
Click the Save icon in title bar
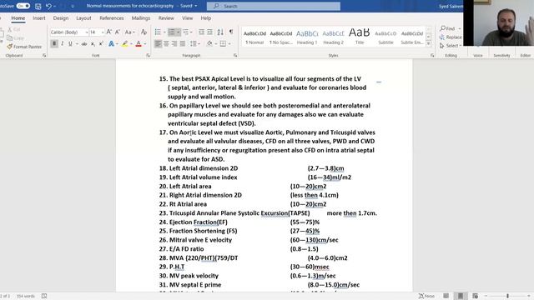click(38, 6)
